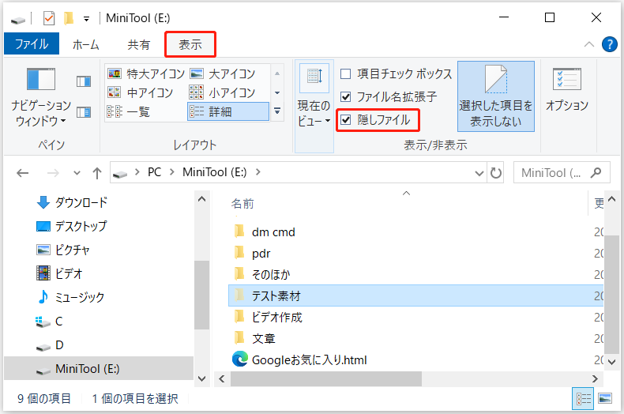The height and width of the screenshot is (414, 624).
Task: Choose 詳細 layout
Action: pos(228,111)
